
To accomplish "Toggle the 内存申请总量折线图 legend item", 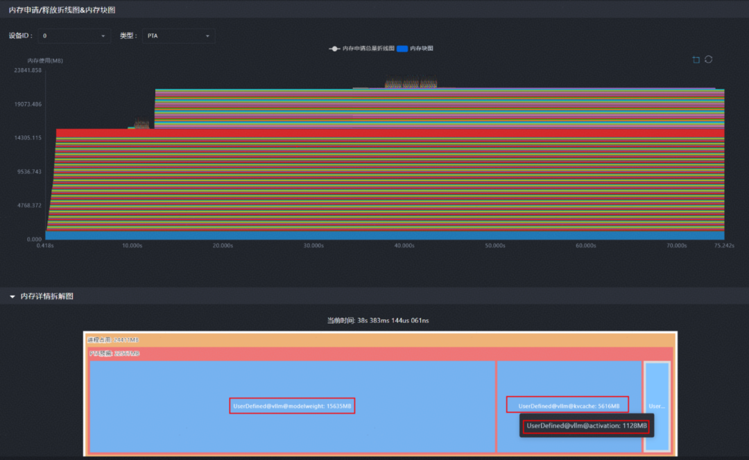I will pyautogui.click(x=361, y=49).
